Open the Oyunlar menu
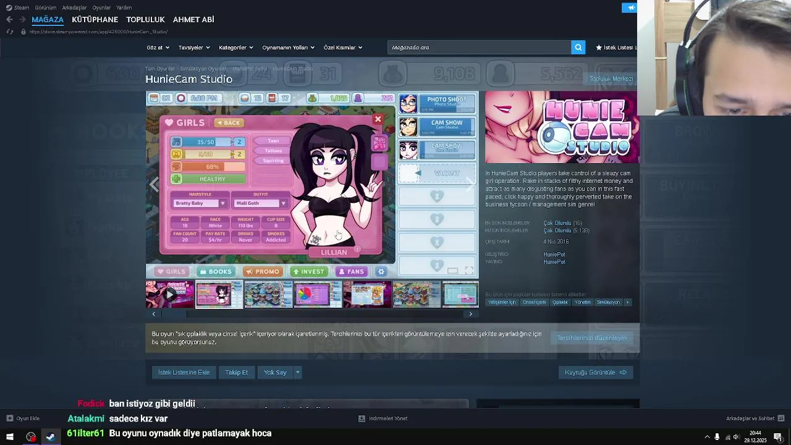This screenshot has height=445, width=791. [101, 7]
